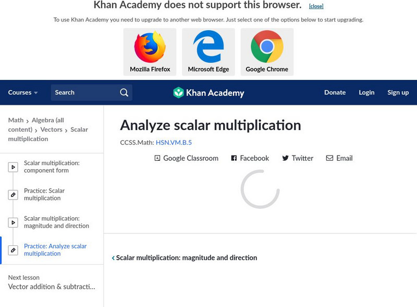Click into the Search input field
417x307 pixels.
83,92
